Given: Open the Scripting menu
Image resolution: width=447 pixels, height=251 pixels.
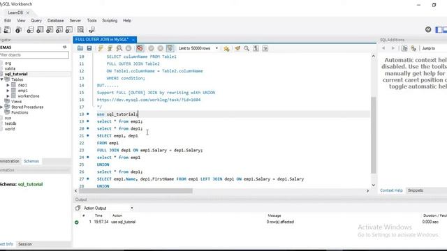Looking at the screenshot, I should point(110,20).
